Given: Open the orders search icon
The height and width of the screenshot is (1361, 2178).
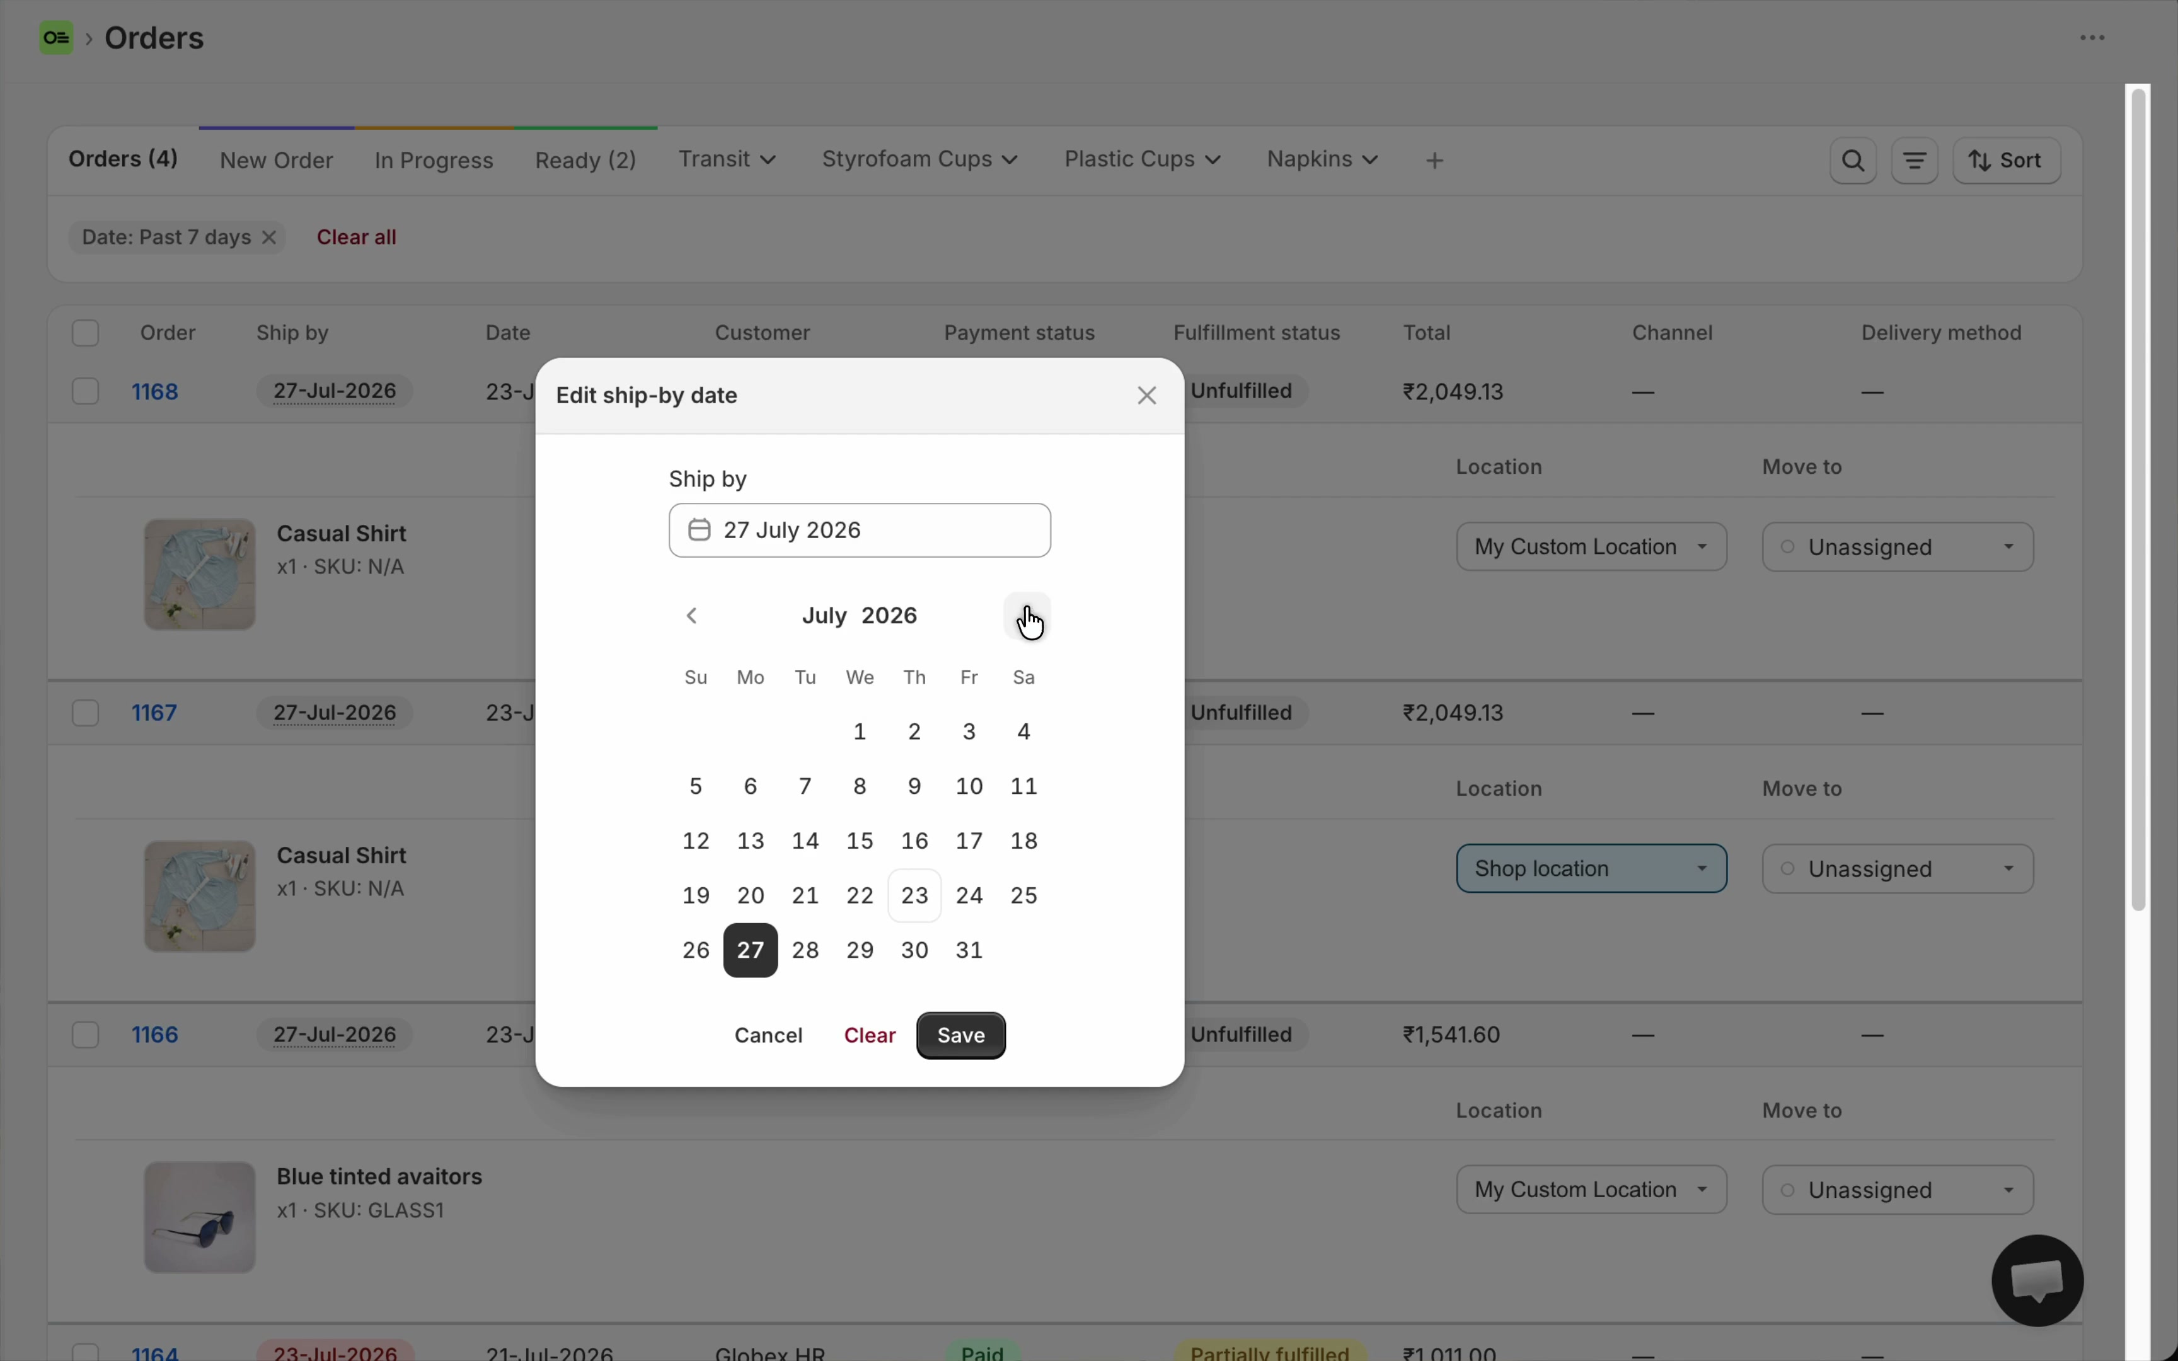Looking at the screenshot, I should pyautogui.click(x=1853, y=161).
